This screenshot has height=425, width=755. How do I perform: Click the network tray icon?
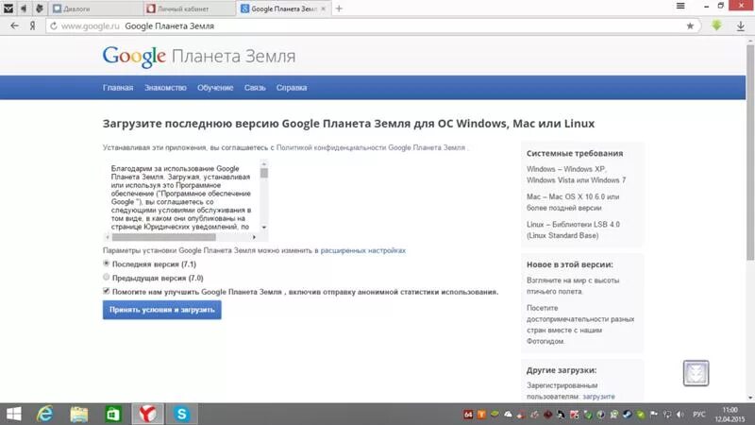point(667,415)
